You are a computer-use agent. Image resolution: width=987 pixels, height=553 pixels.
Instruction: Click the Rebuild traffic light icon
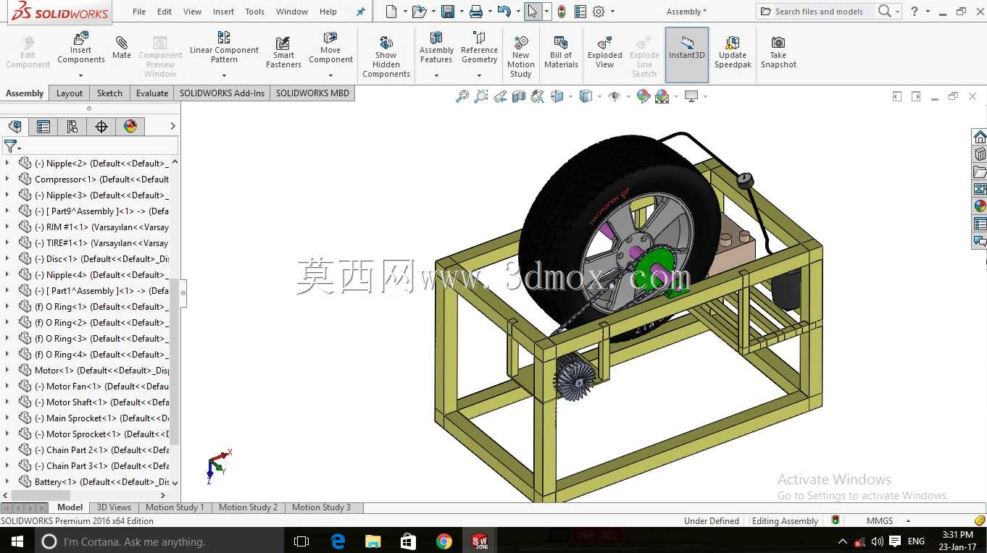click(x=562, y=12)
